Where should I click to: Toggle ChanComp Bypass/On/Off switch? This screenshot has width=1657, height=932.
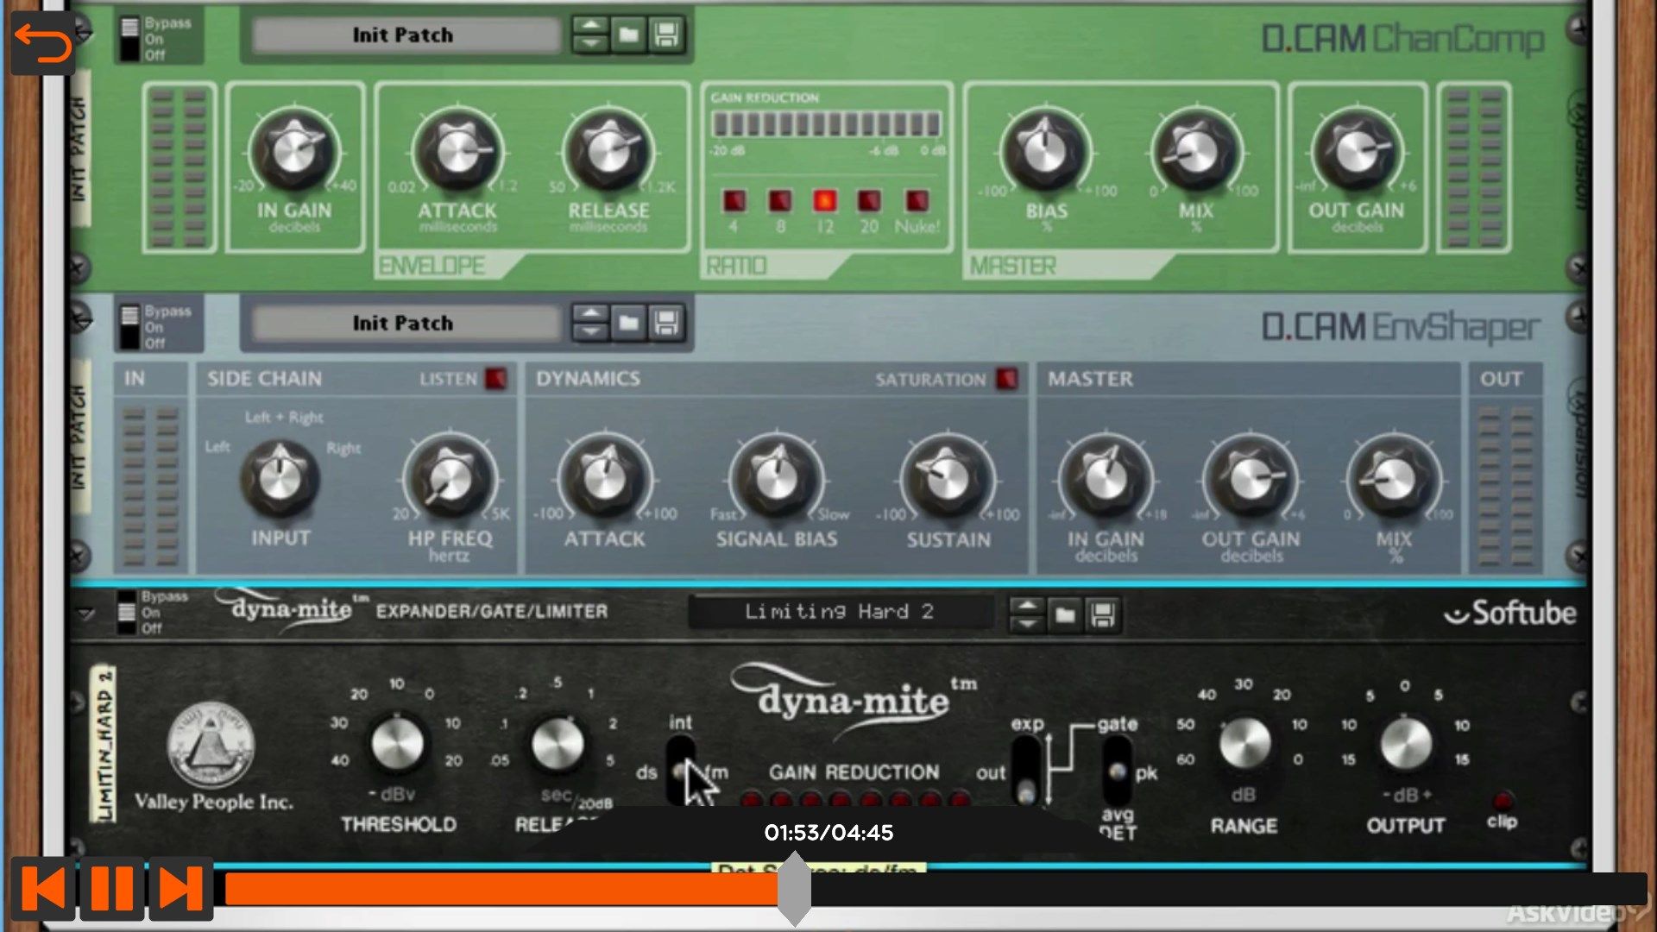[x=129, y=39]
